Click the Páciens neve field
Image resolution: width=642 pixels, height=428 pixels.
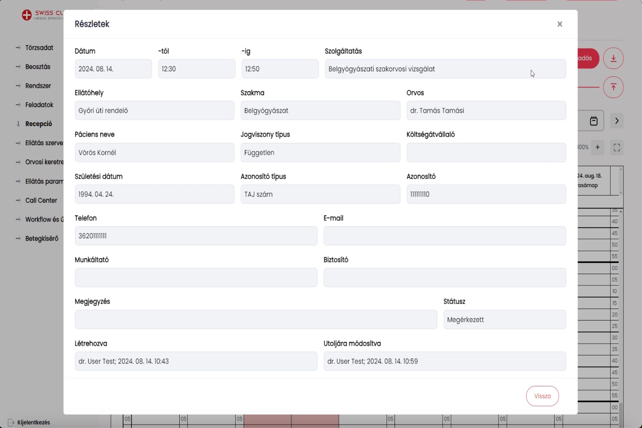154,153
